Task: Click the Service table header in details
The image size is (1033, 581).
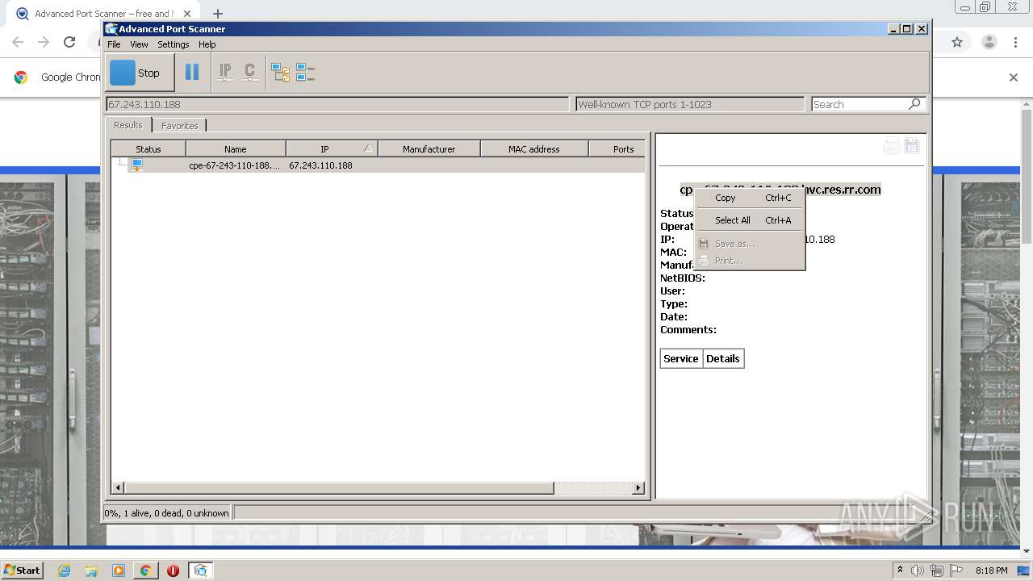Action: pos(681,359)
